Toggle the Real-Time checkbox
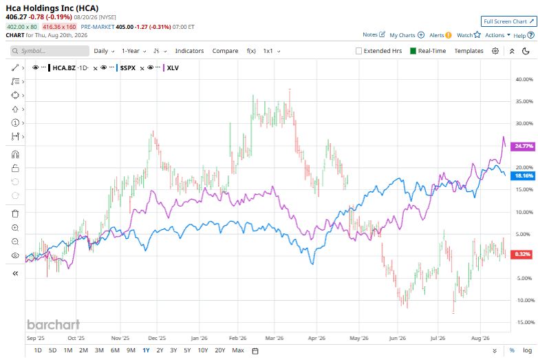Image resolution: width=538 pixels, height=362 pixels. point(413,51)
